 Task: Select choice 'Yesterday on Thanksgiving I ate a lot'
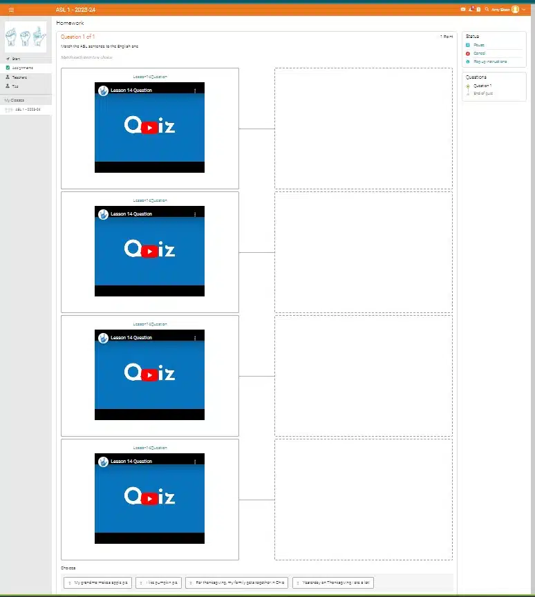click(333, 582)
